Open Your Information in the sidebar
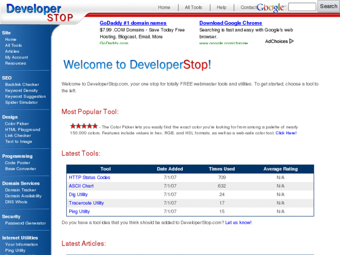The height and width of the screenshot is (255, 340). (x=21, y=244)
